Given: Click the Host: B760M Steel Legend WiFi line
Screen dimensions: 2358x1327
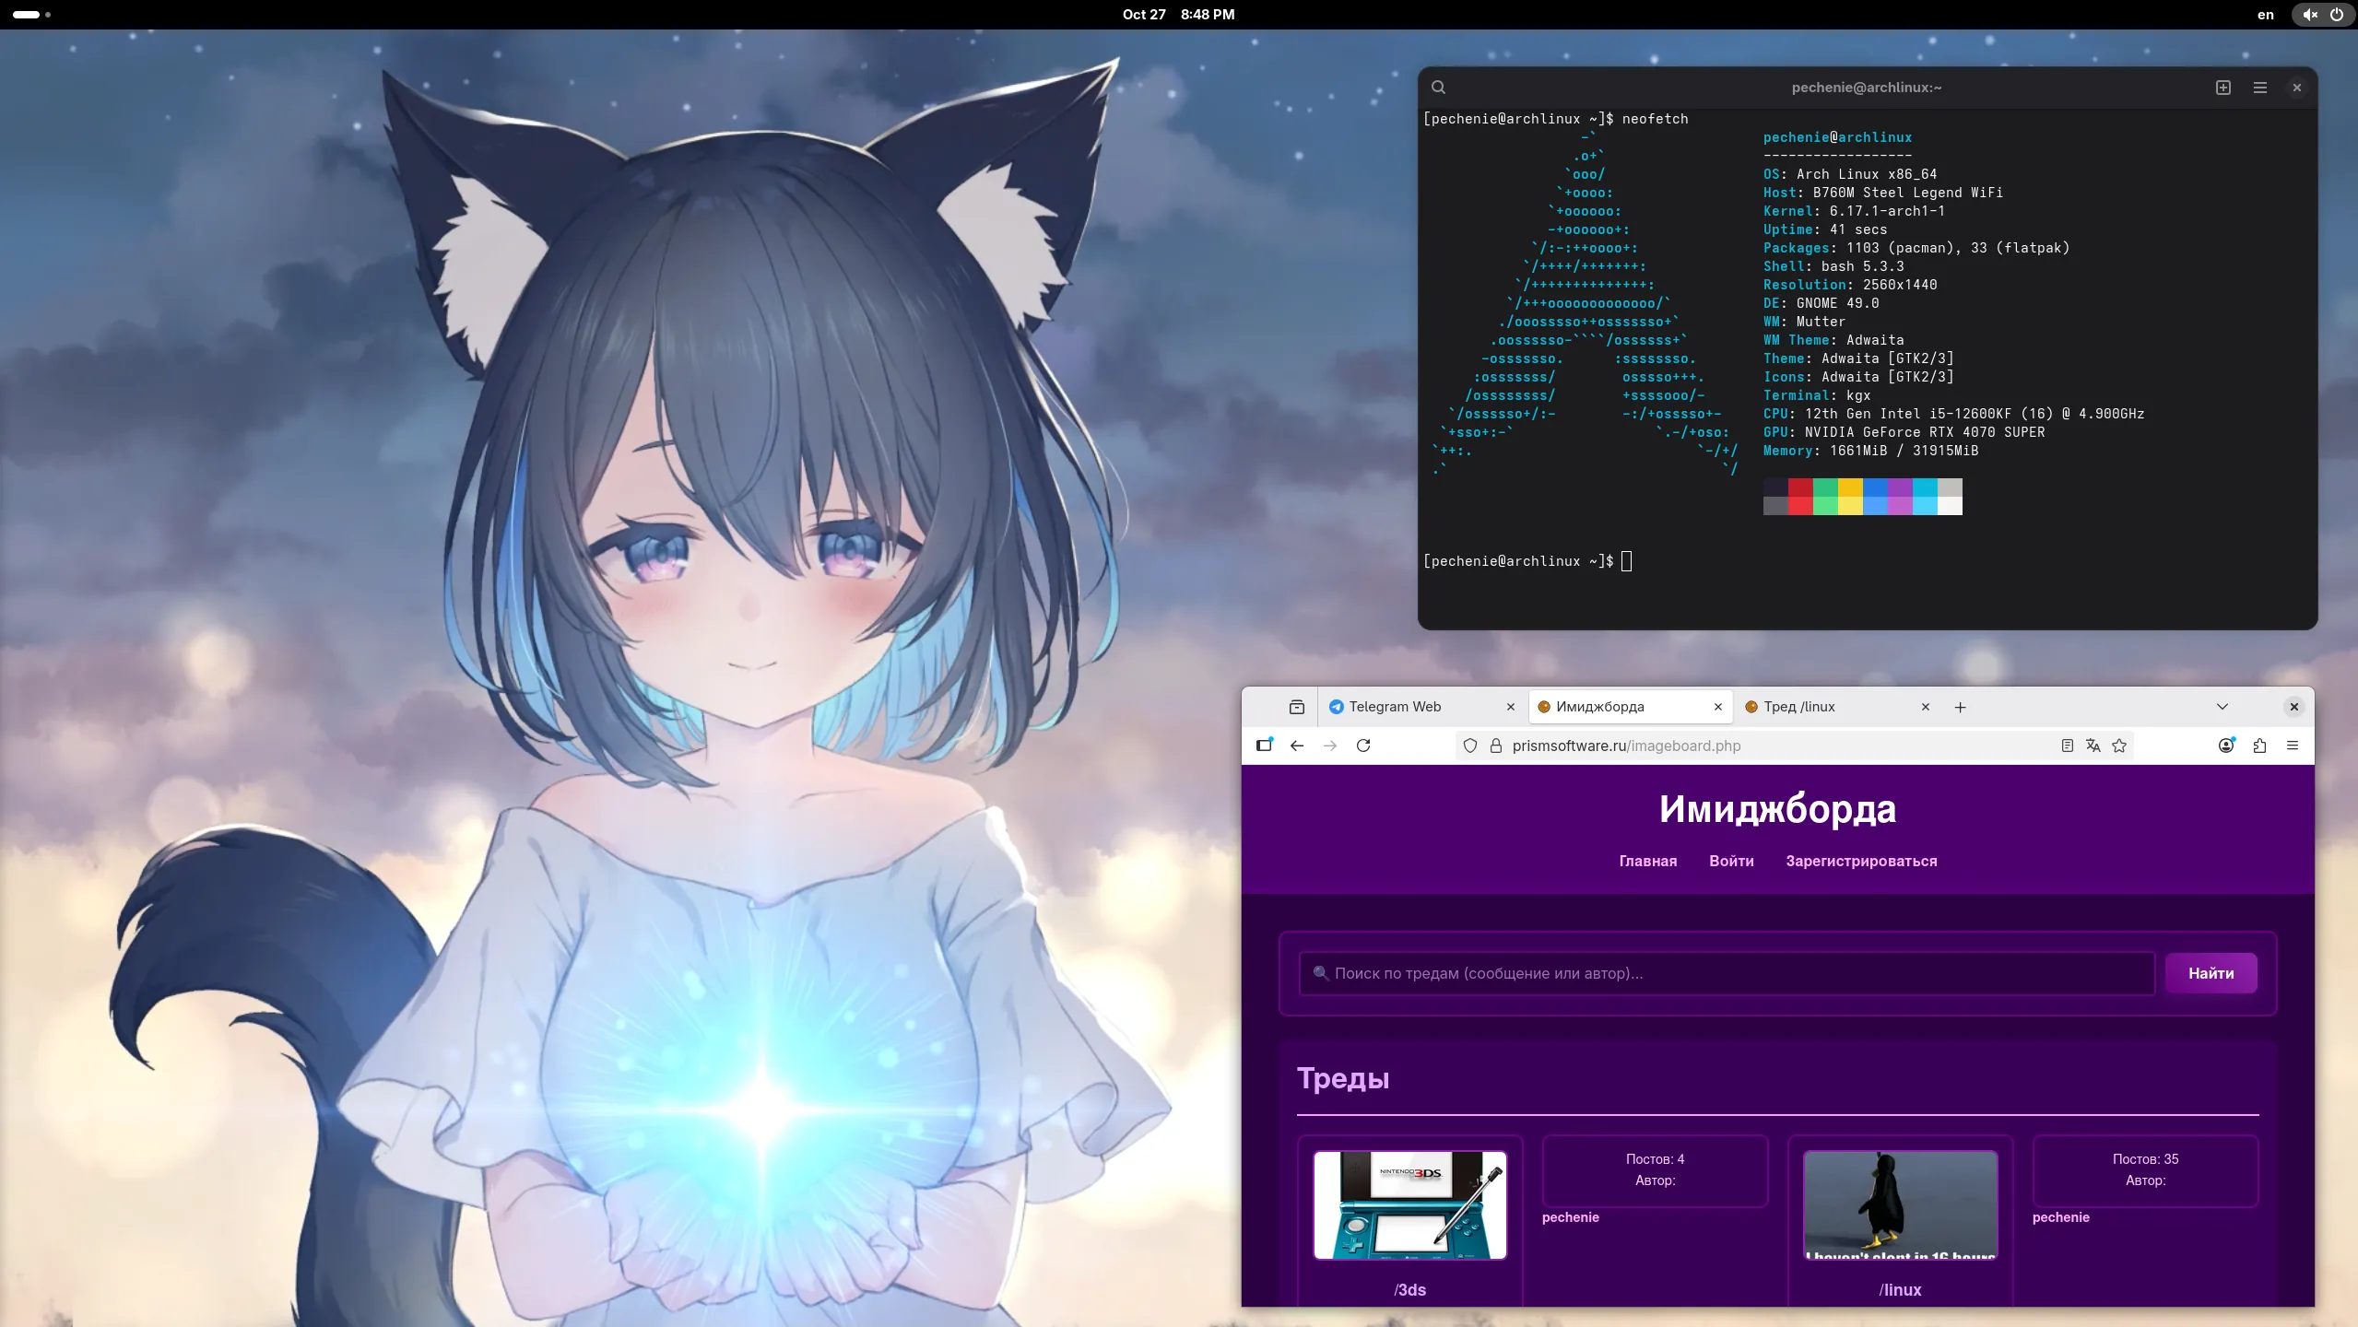Looking at the screenshot, I should (x=1883, y=193).
